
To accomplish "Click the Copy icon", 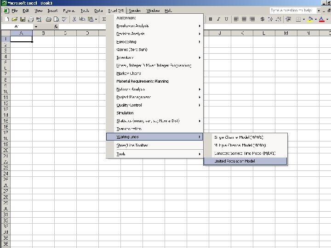I will [x=82, y=19].
